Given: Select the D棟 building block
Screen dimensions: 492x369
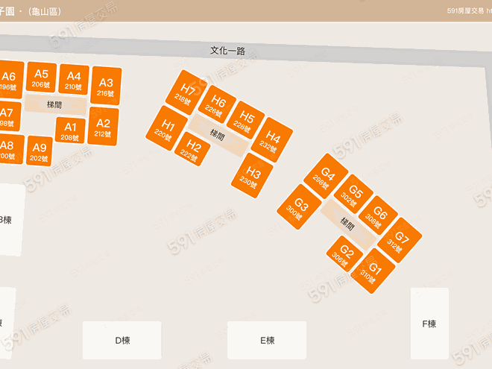Looking at the screenshot, I should pyautogui.click(x=122, y=341).
